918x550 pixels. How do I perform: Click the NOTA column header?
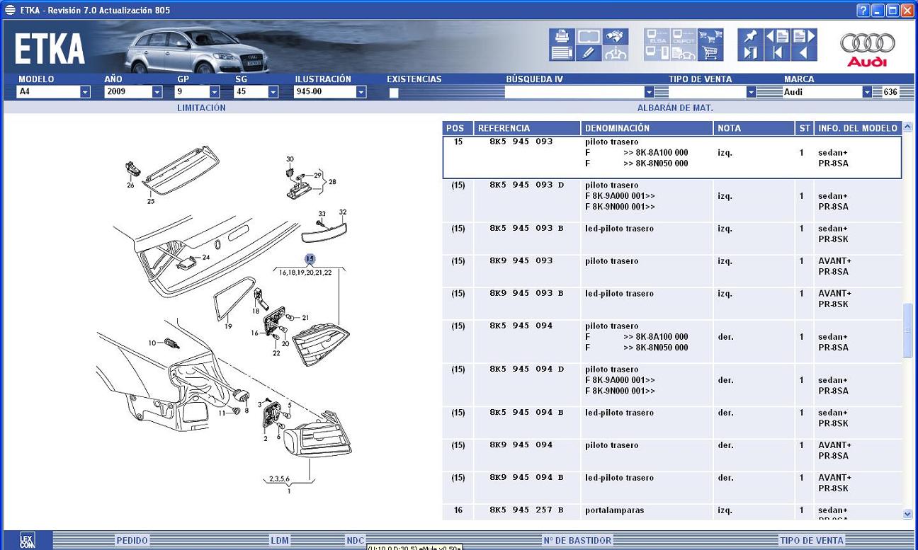tap(754, 128)
